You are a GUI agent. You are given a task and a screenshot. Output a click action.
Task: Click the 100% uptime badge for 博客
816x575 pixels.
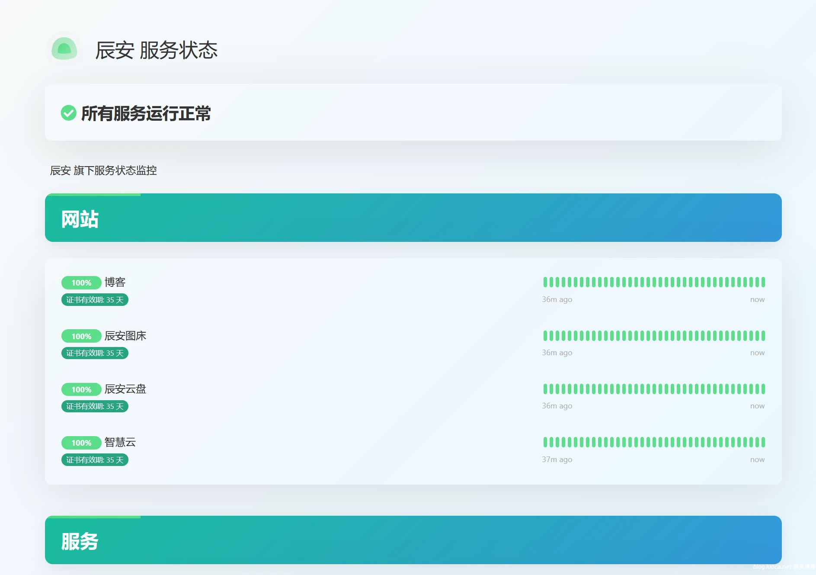pos(81,283)
